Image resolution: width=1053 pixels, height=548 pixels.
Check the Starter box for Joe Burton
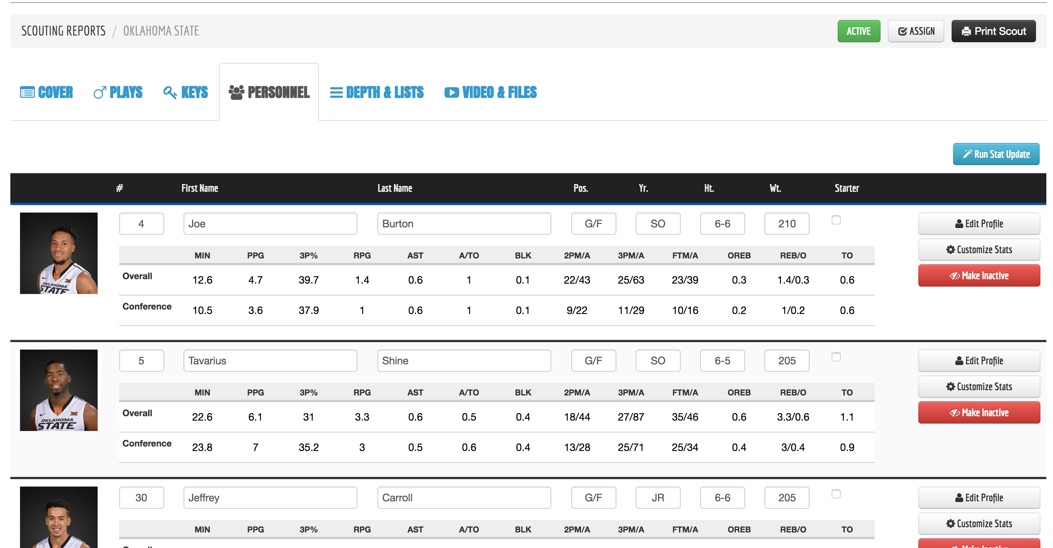click(836, 220)
